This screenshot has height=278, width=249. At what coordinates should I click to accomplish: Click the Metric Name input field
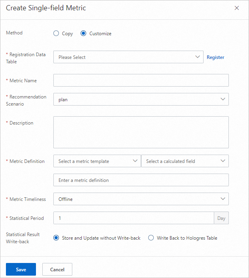[x=141, y=80]
